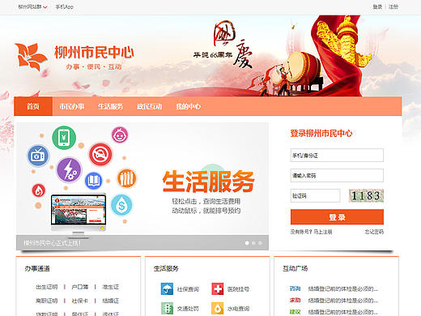Click the red no-car traffic icon in banner
Image resolution: width=421 pixels, height=316 pixels.
[x=100, y=155]
